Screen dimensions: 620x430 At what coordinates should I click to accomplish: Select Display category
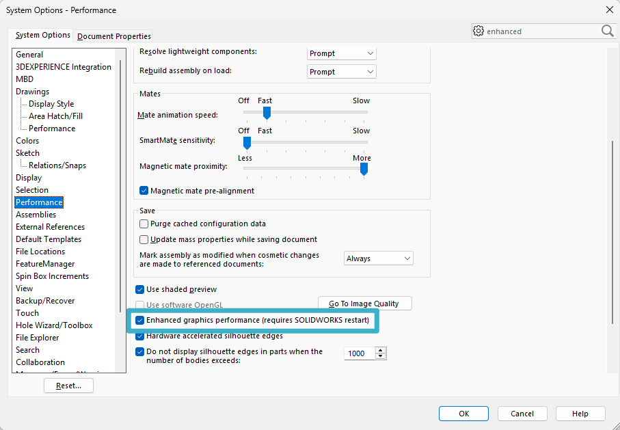[29, 178]
